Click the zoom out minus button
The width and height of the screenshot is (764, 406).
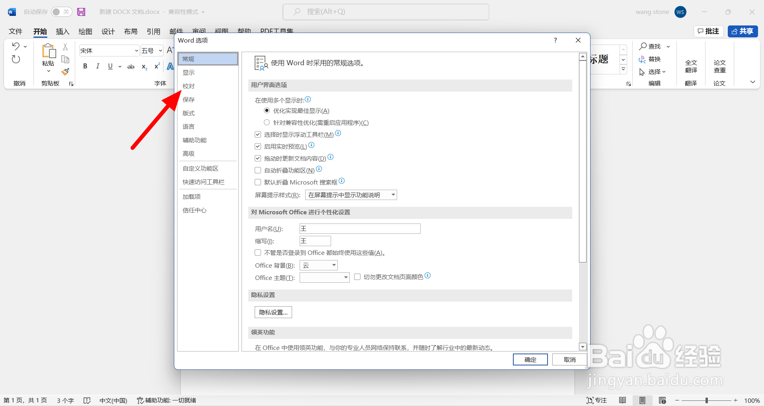click(x=677, y=400)
